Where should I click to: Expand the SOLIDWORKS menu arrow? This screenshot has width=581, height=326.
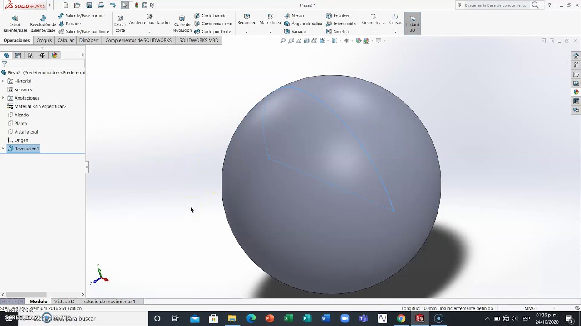[x=50, y=5]
